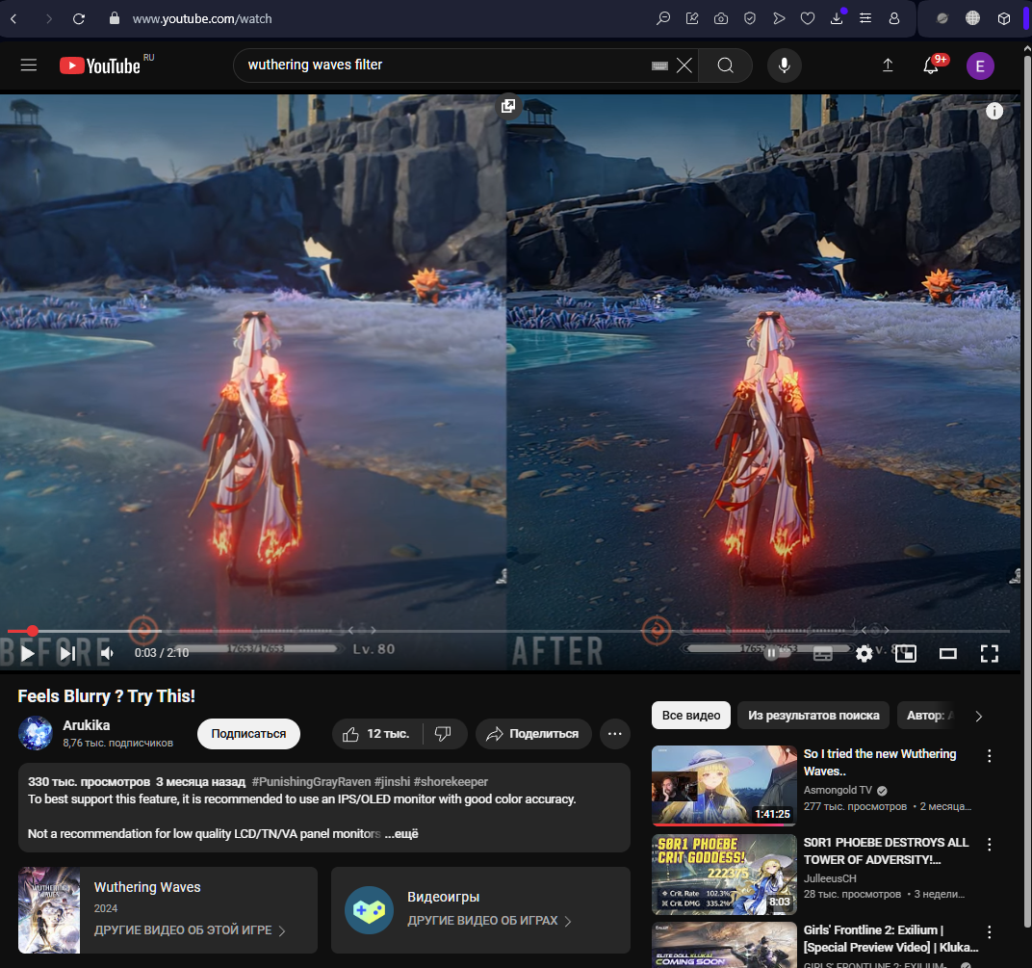The height and width of the screenshot is (968, 1032).
Task: Open the Arukika channel avatar
Action: [35, 733]
